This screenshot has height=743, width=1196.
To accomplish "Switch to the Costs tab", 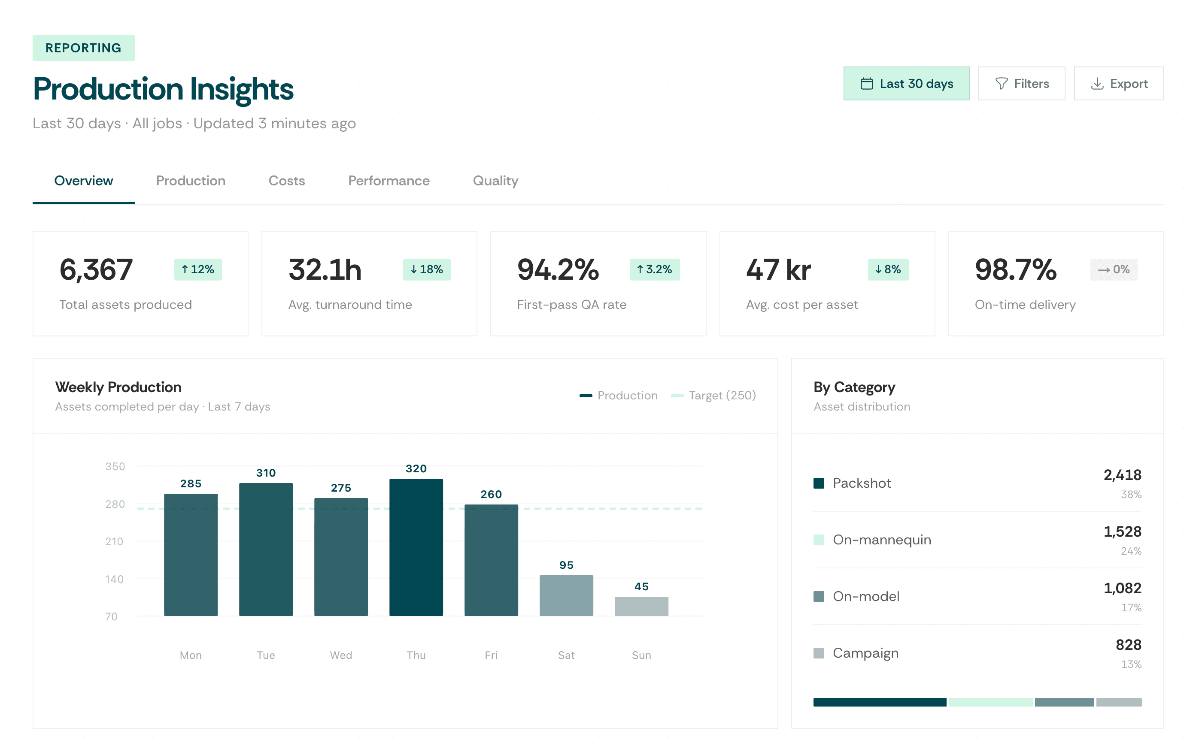I will click(287, 181).
